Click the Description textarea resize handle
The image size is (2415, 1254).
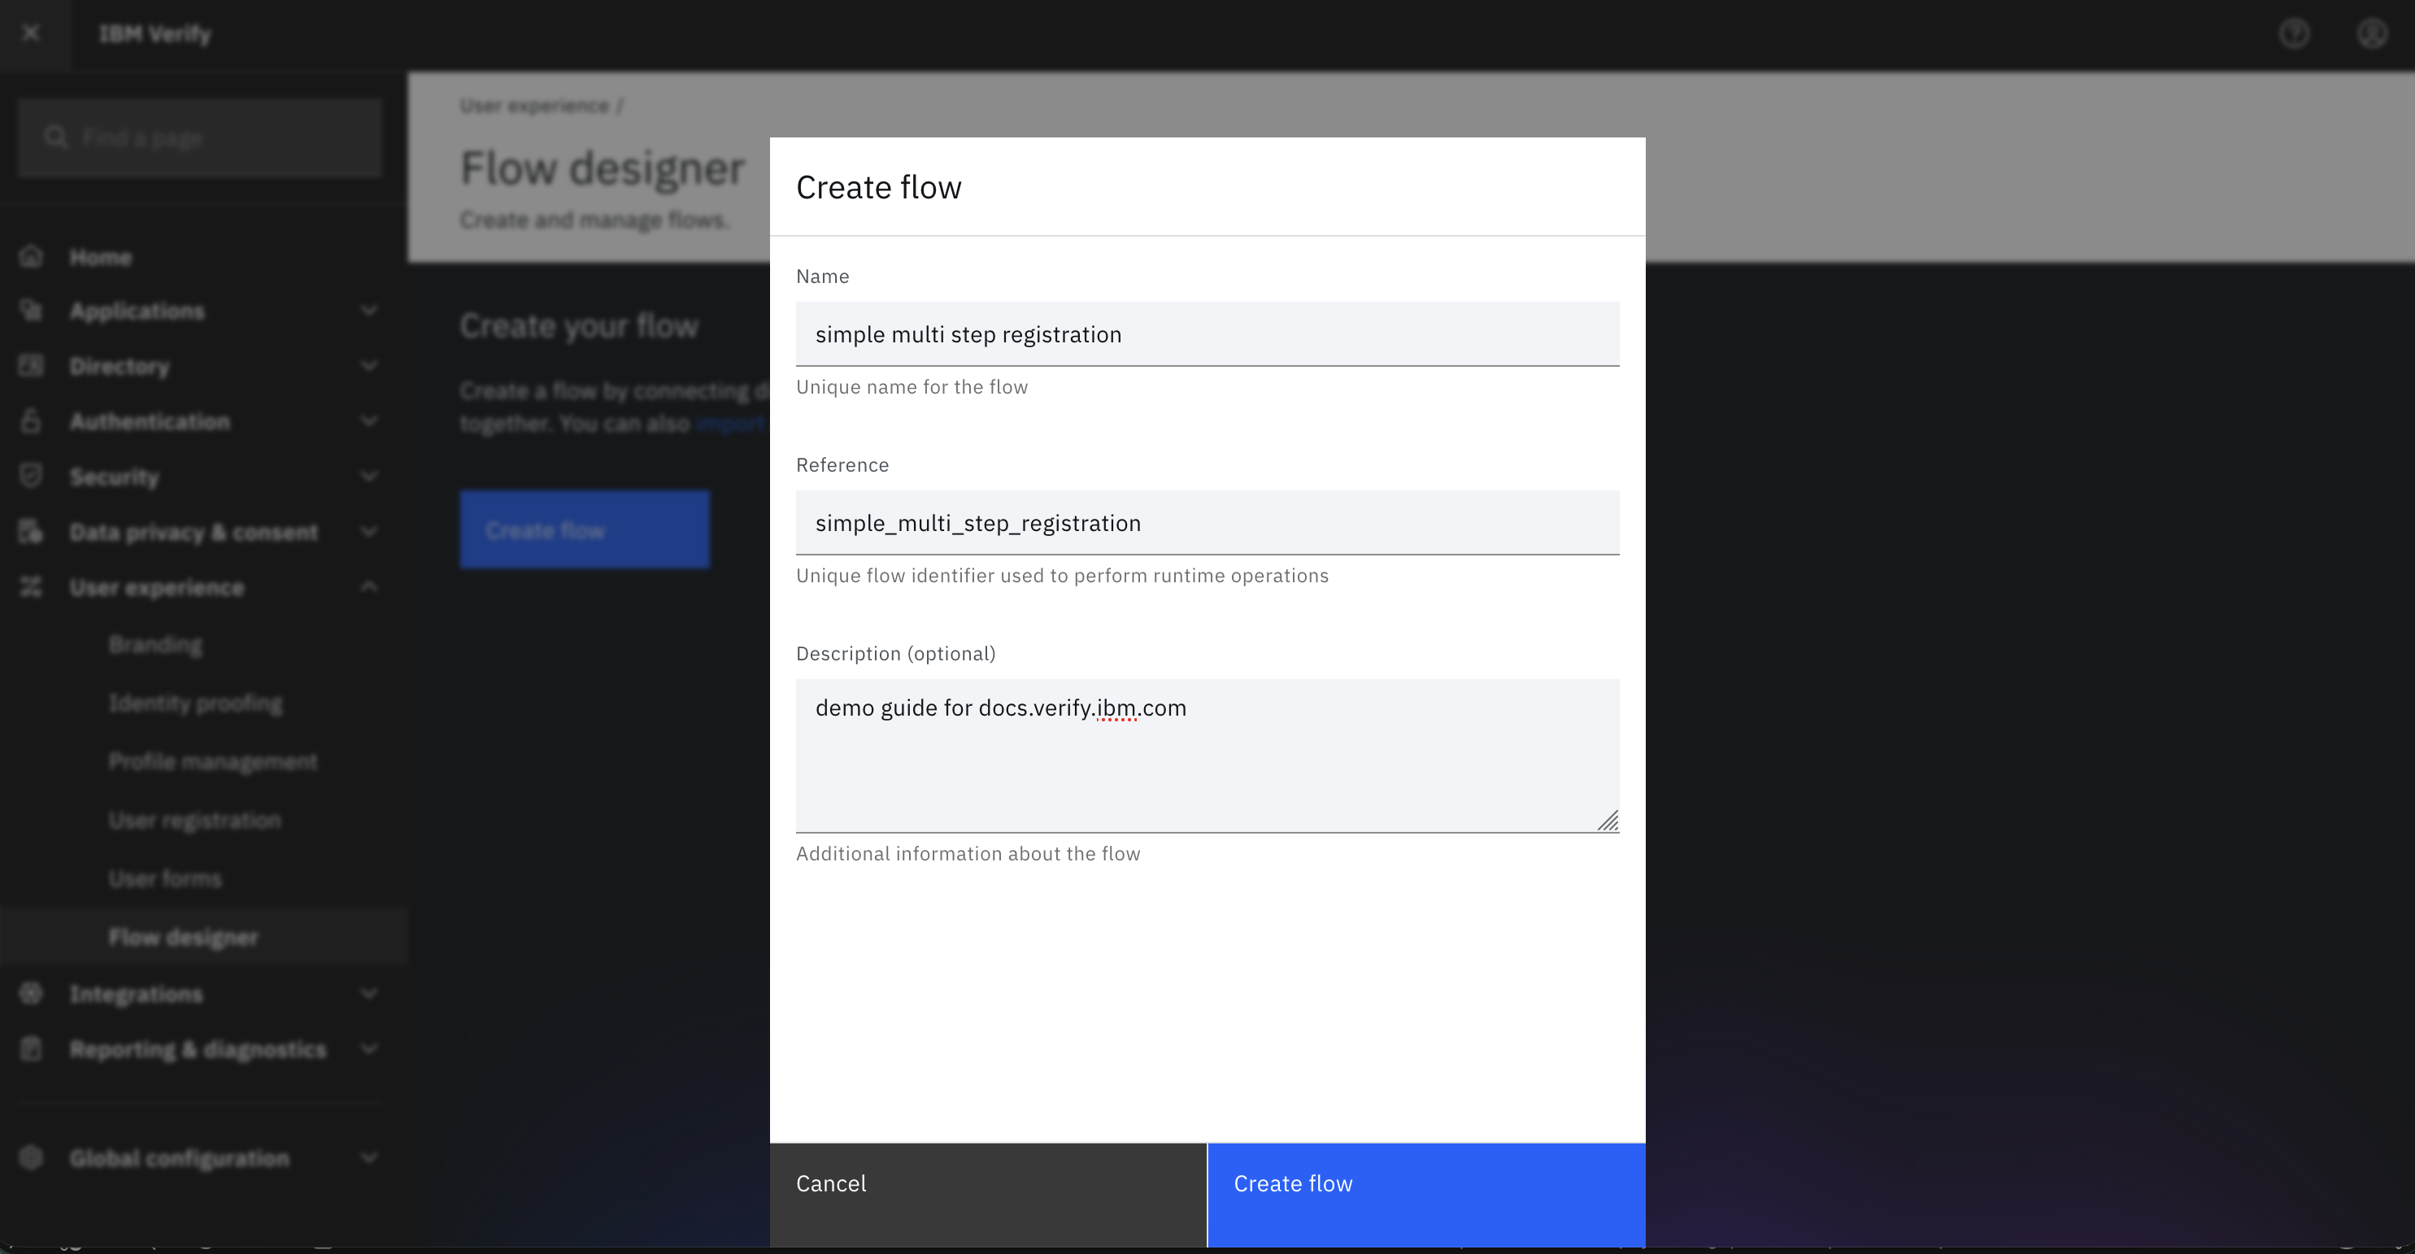1608,821
